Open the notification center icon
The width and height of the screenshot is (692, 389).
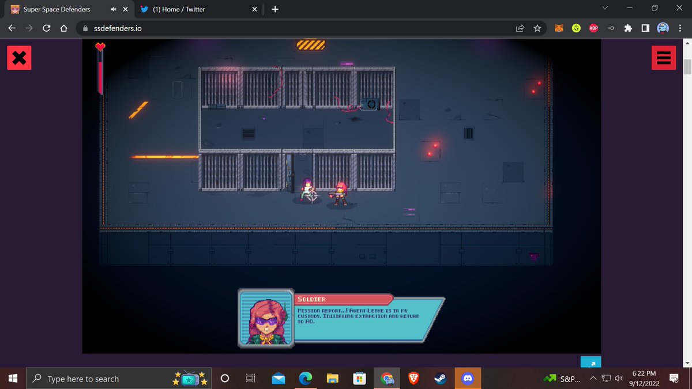click(674, 379)
